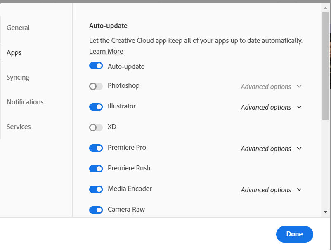Disable Premiere Pro auto-update
This screenshot has height=250, width=331.
96,148
